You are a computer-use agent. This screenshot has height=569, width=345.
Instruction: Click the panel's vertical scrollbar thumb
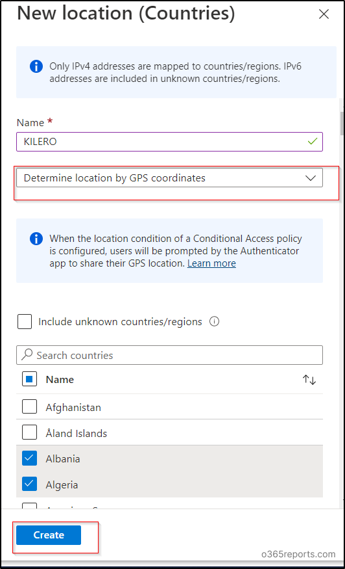point(342,124)
